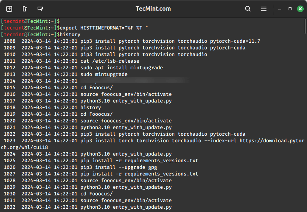Click the new session plus icon

(x=9, y=9)
